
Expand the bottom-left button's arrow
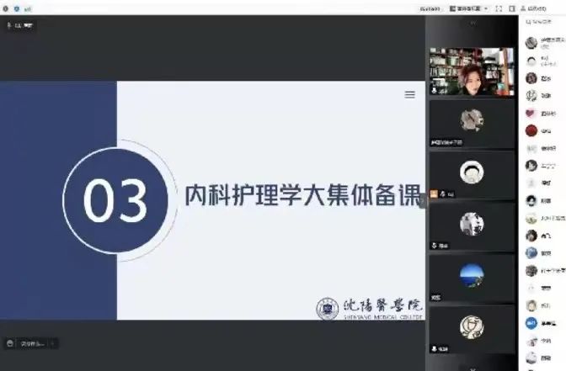pos(54,343)
